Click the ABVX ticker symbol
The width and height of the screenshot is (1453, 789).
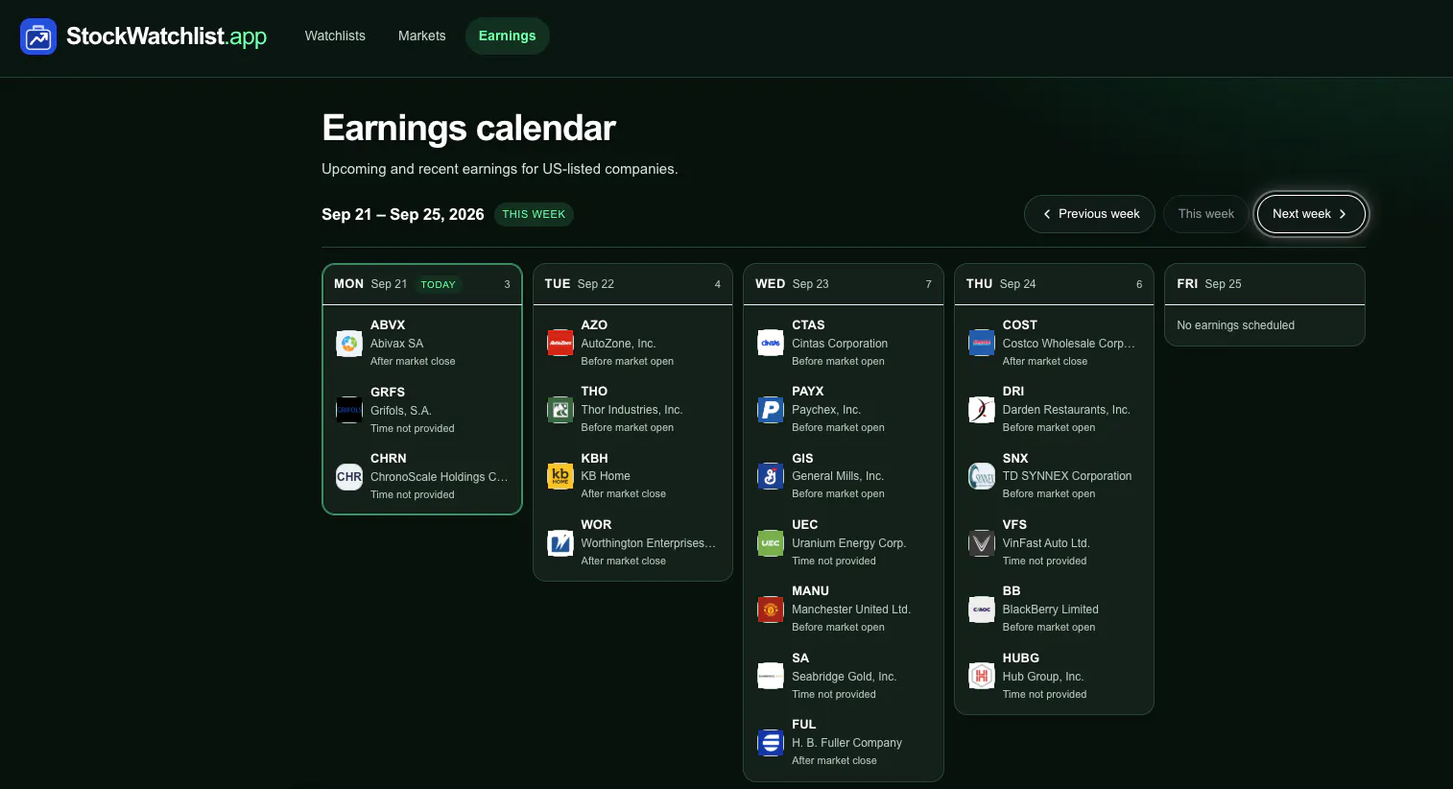(388, 325)
